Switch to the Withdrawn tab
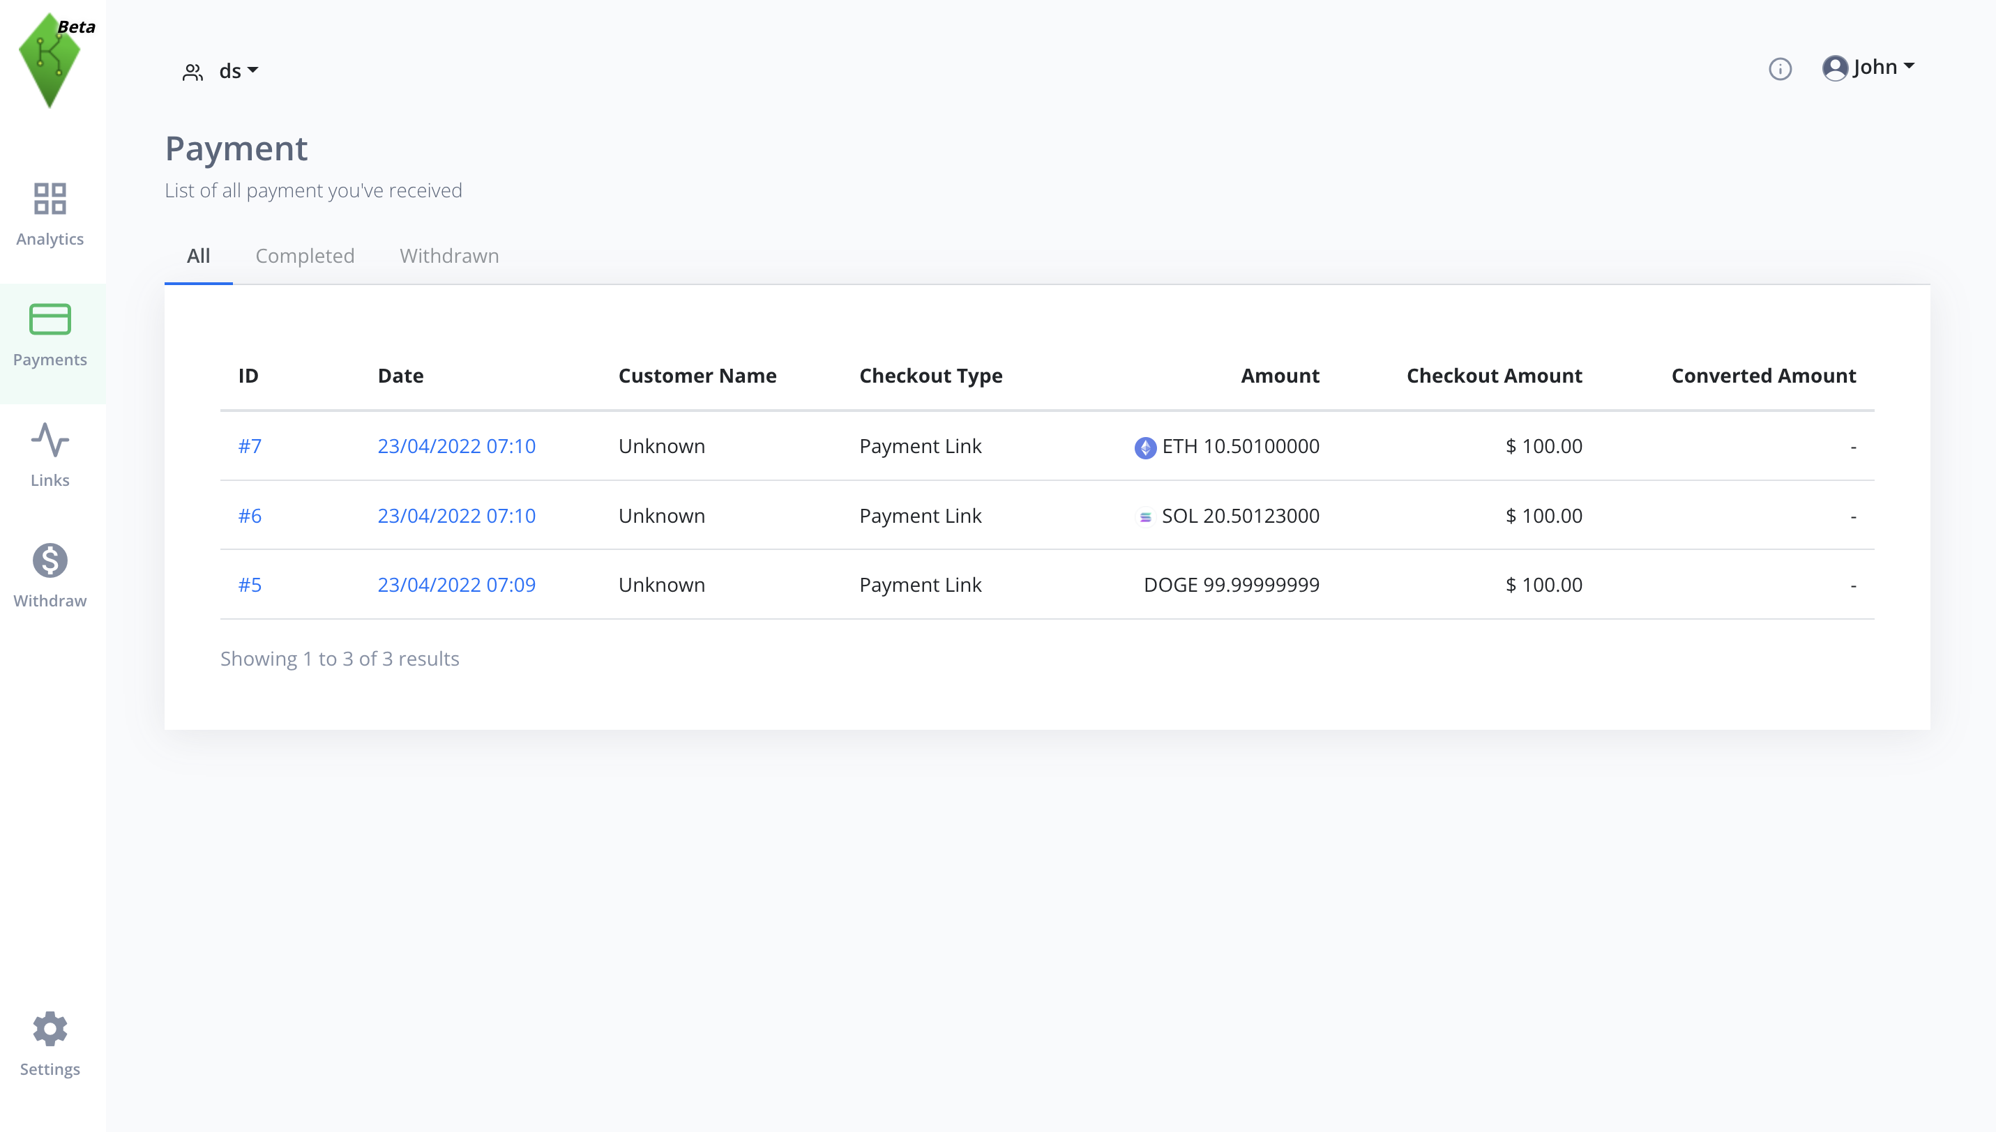 pyautogui.click(x=450, y=256)
